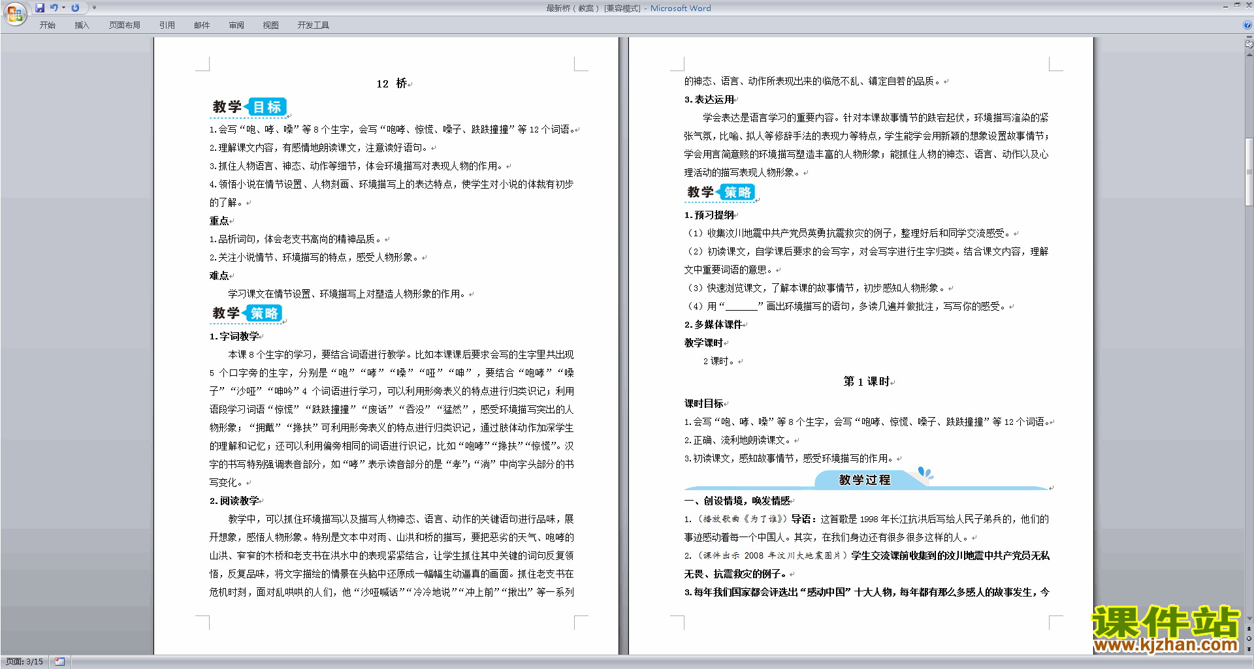Click the '教学目标' heading graphic on left page
This screenshot has height=669, width=1254.
249,107
